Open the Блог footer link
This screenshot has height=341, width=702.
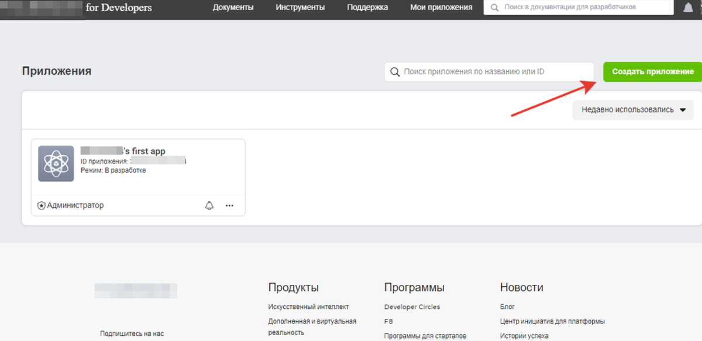[507, 307]
